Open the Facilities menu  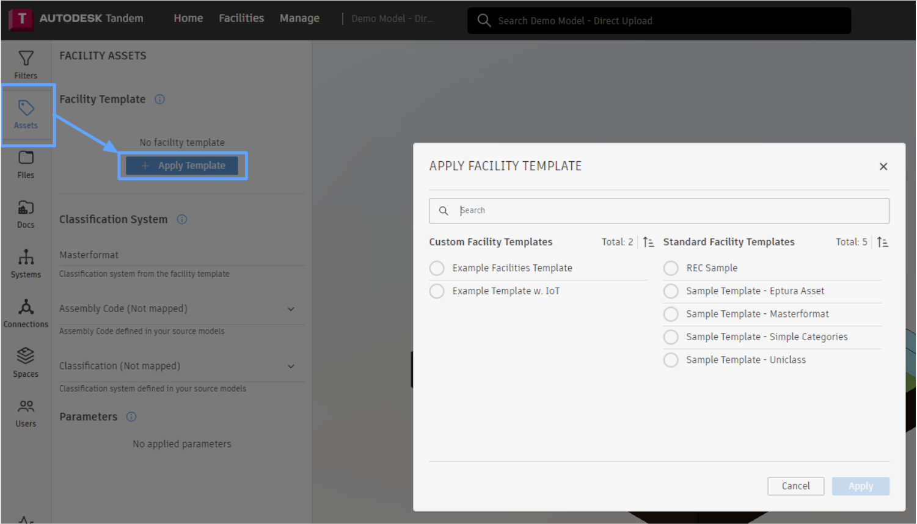click(241, 18)
